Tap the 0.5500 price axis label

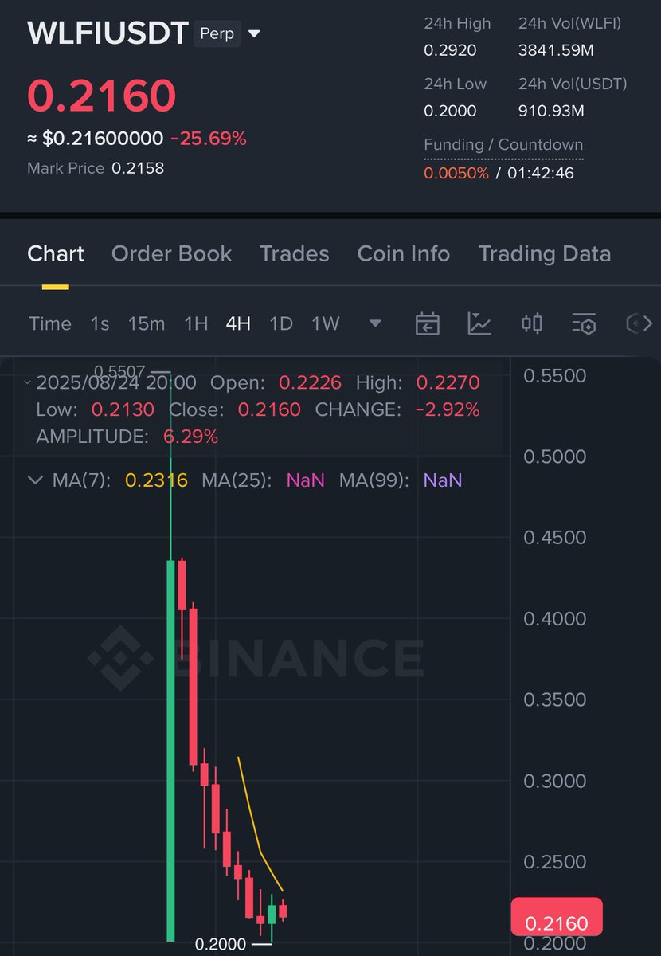pos(554,376)
